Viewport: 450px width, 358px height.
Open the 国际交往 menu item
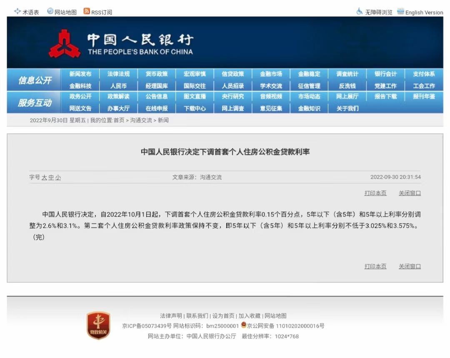195,86
